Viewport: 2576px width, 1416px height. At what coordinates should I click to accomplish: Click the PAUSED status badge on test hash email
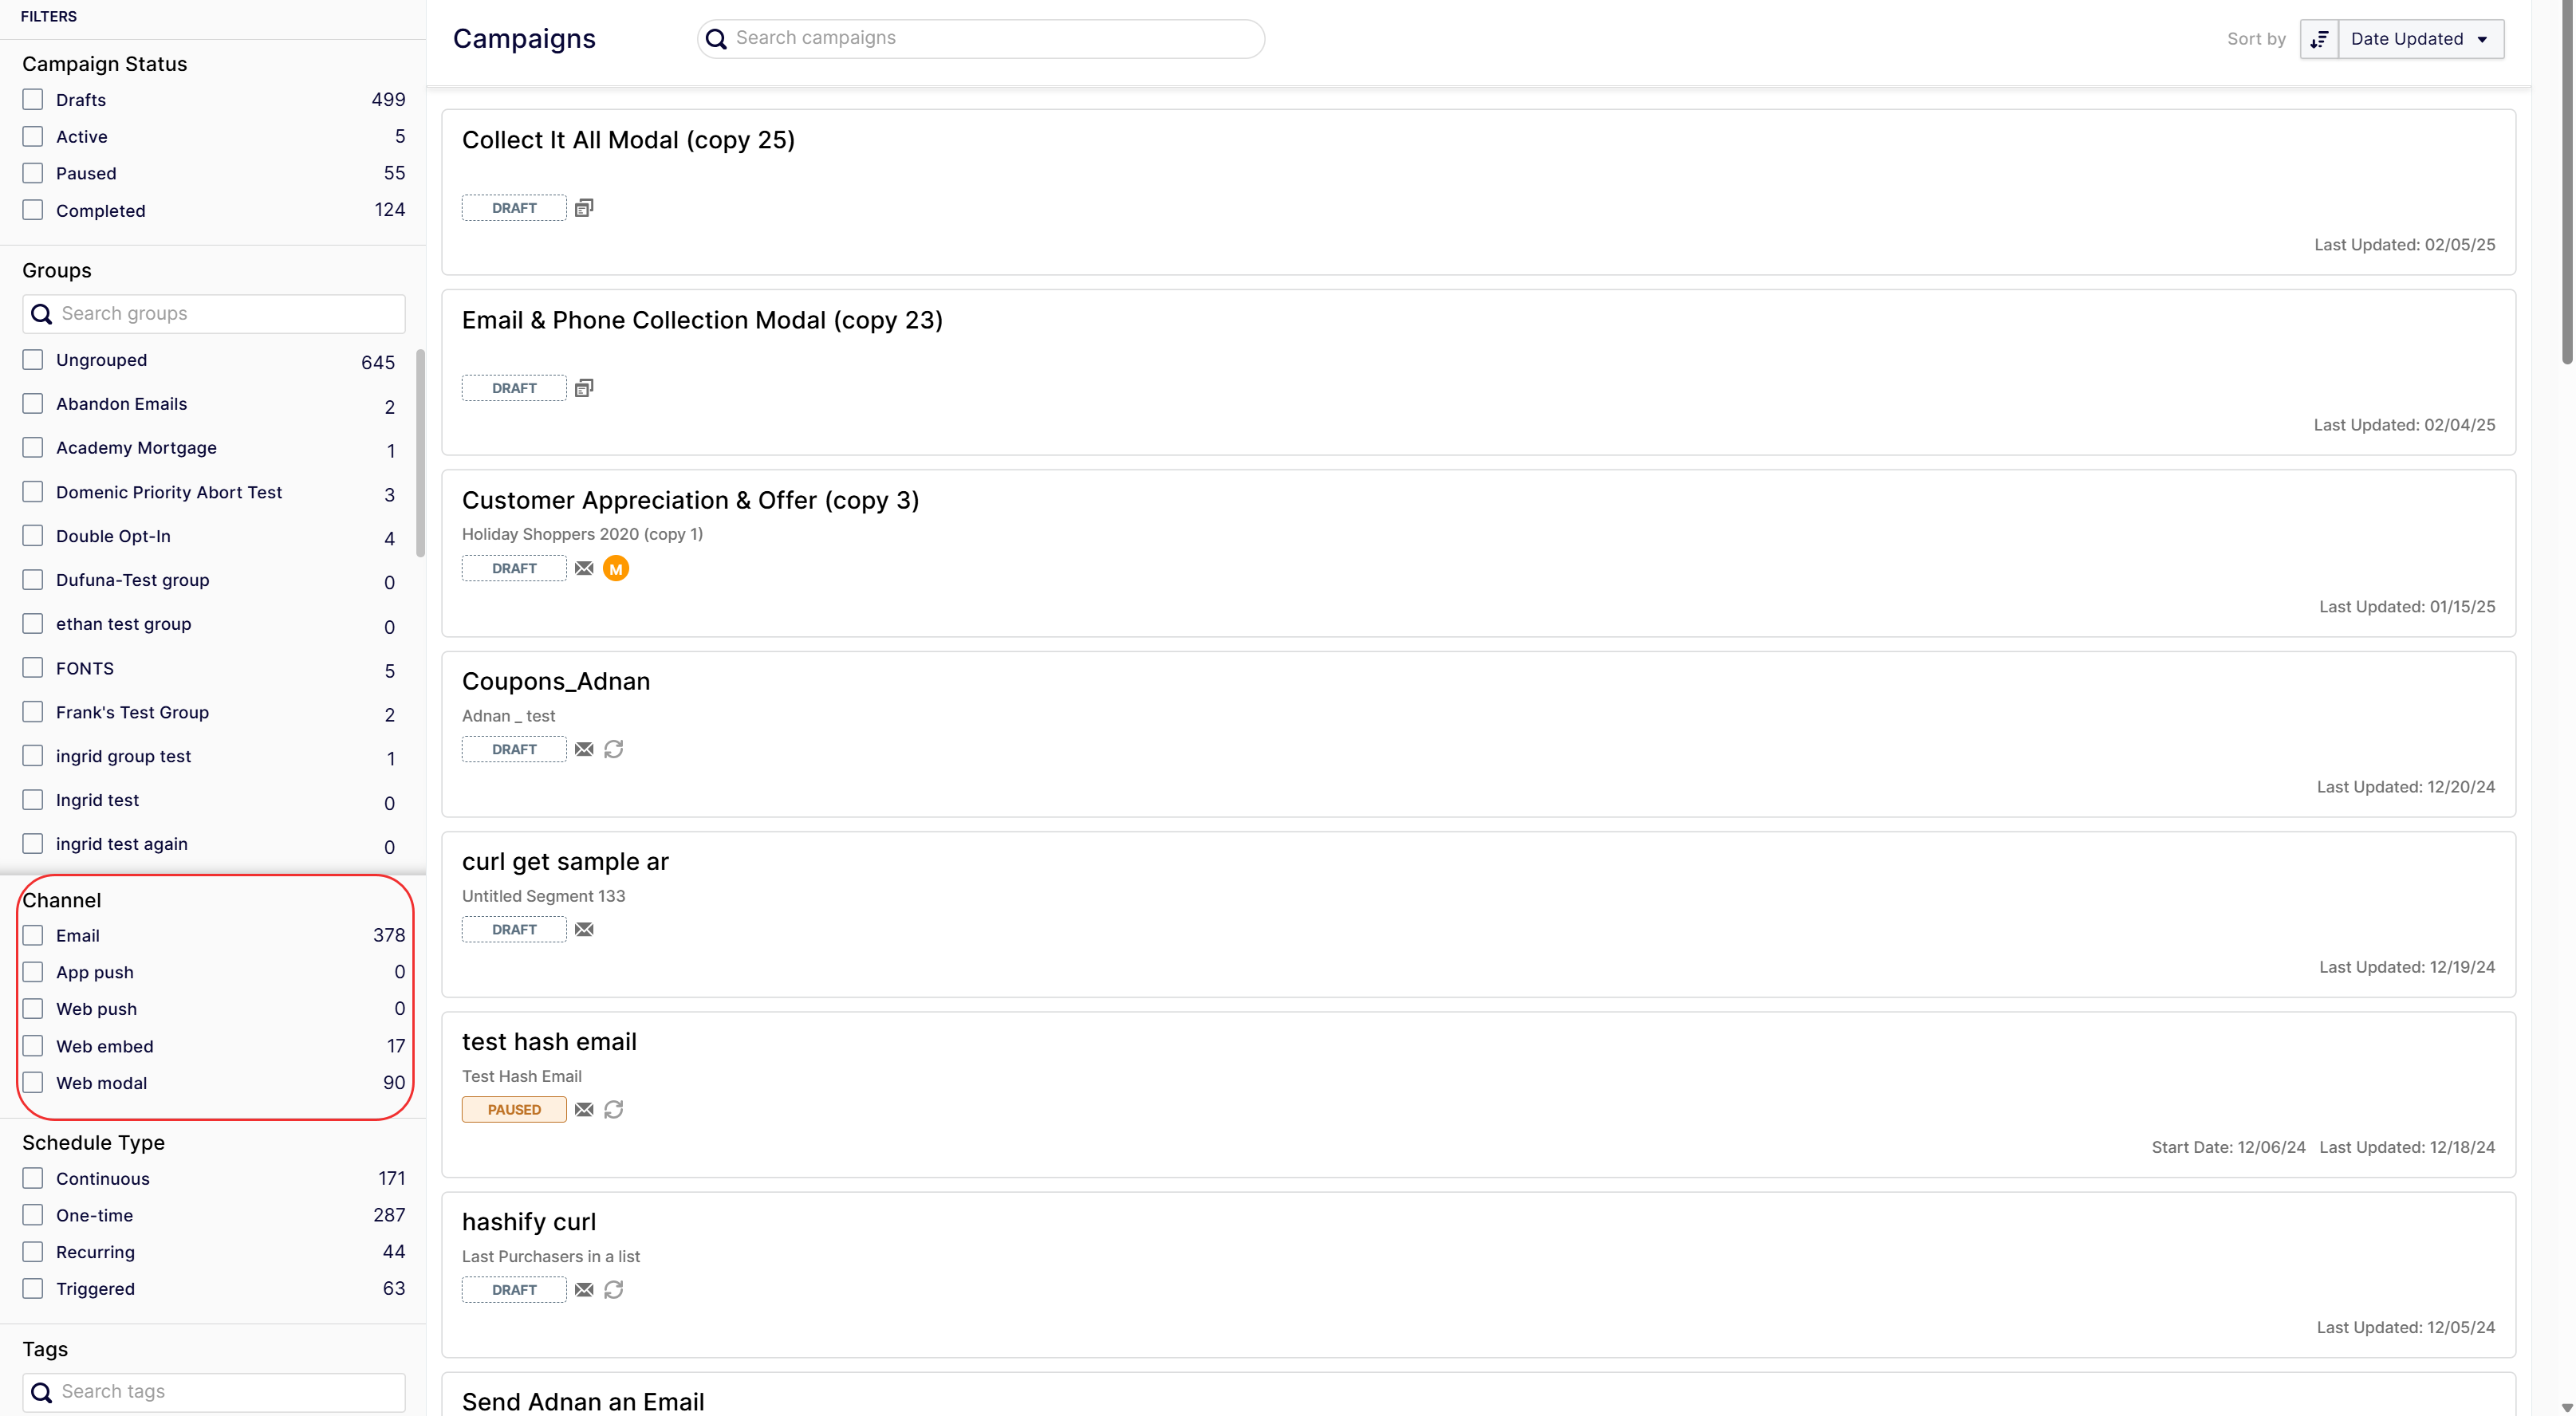pyautogui.click(x=514, y=1110)
